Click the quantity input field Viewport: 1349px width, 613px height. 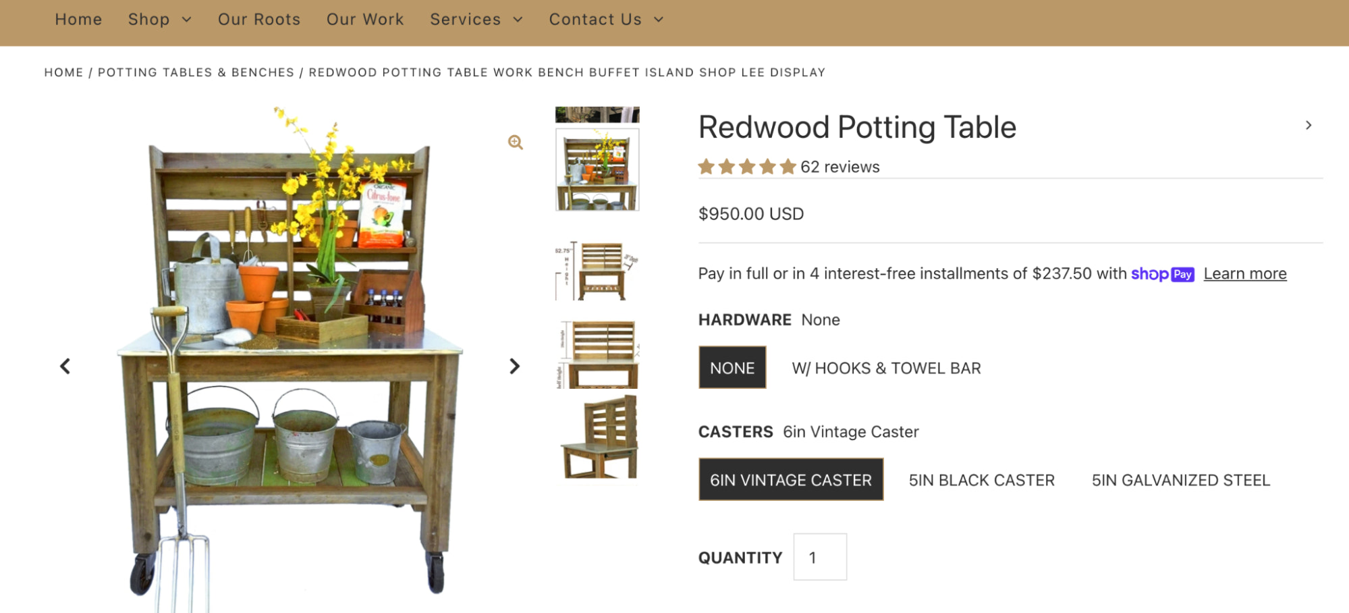[x=819, y=558]
